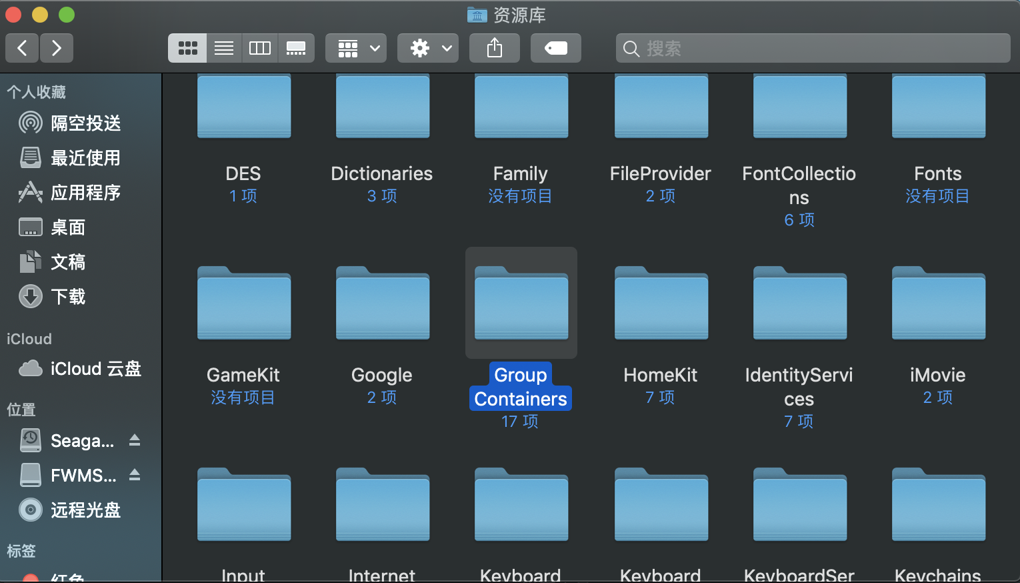Switch to list view

tap(224, 48)
